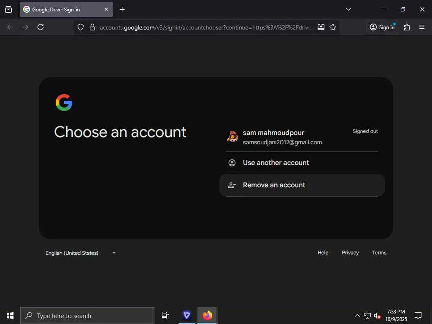Restore down the Firefox window
This screenshot has width=432, height=324.
(x=403, y=9)
